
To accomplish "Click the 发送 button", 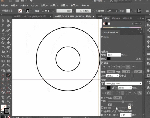I will pos(139,59).
